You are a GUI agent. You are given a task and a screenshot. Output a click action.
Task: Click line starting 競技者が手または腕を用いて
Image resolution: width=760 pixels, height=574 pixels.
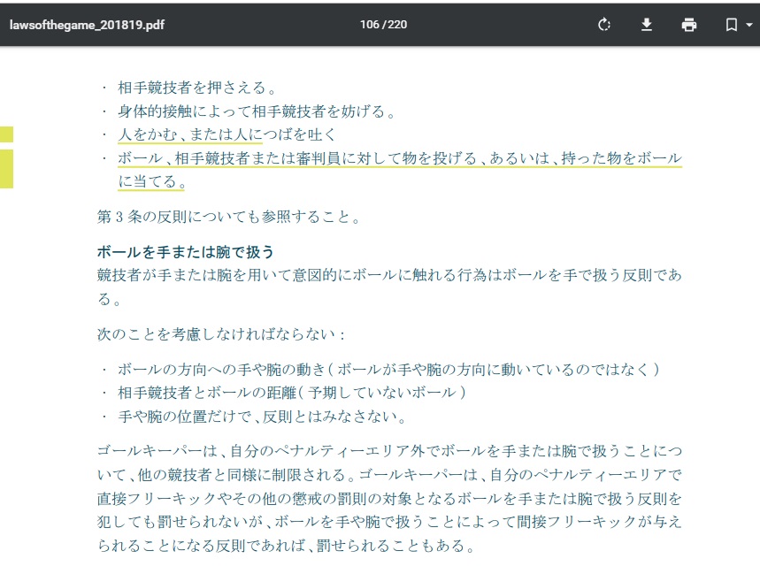389,275
